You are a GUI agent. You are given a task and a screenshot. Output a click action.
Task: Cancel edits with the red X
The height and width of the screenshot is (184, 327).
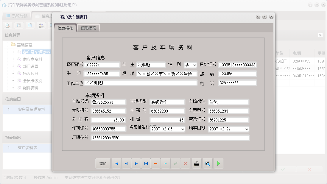pyautogui.click(x=185, y=163)
